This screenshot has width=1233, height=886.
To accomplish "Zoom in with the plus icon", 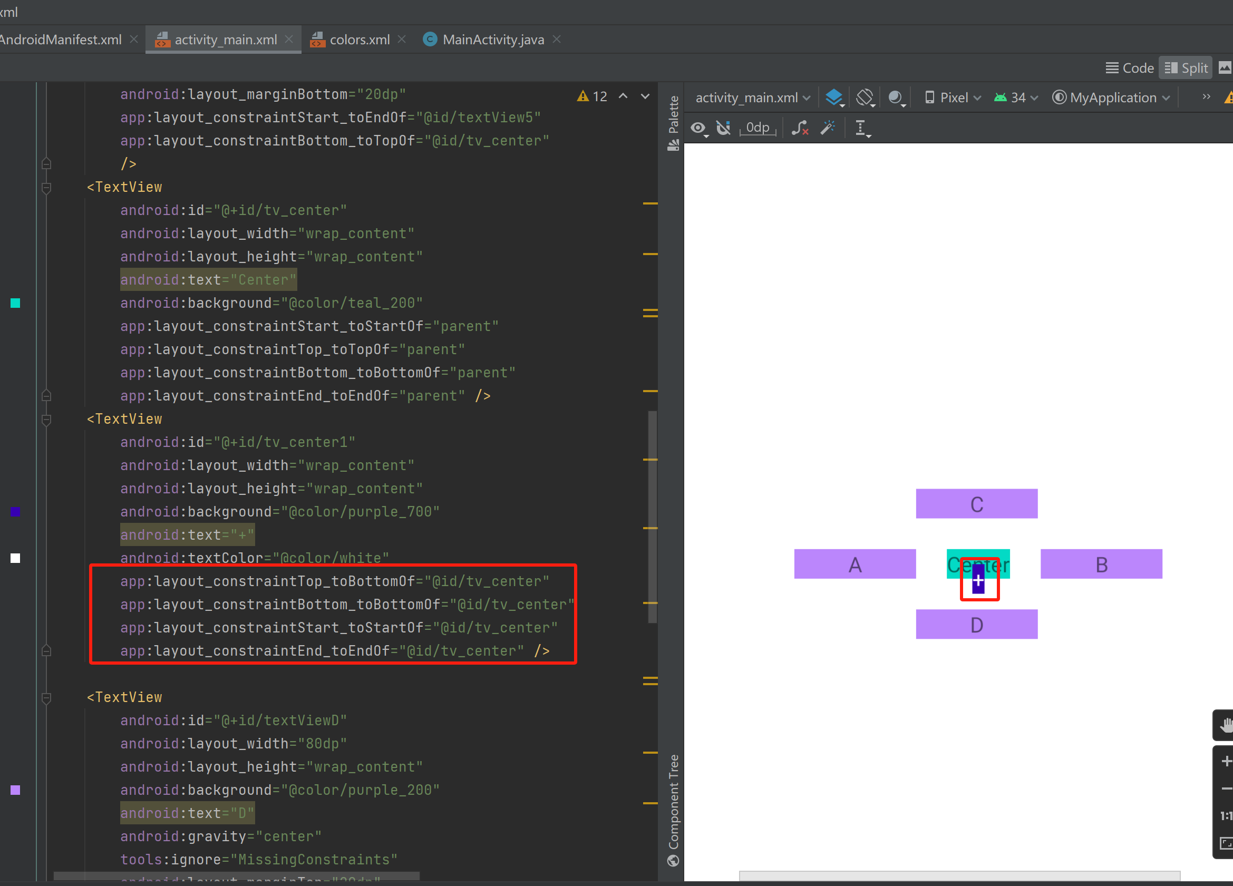I will [1226, 761].
